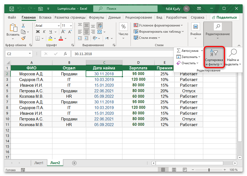
Task: Click the Cut scissors icon
Action: [24, 26]
